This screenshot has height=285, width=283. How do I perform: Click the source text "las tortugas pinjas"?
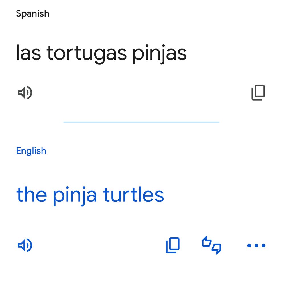pos(101,53)
